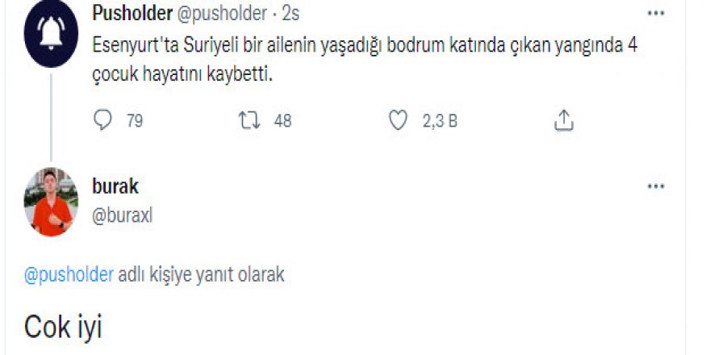Click the reply count 79

click(x=135, y=121)
